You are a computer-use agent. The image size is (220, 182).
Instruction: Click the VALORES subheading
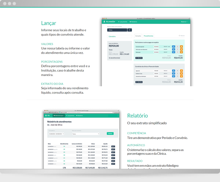pos(47,44)
